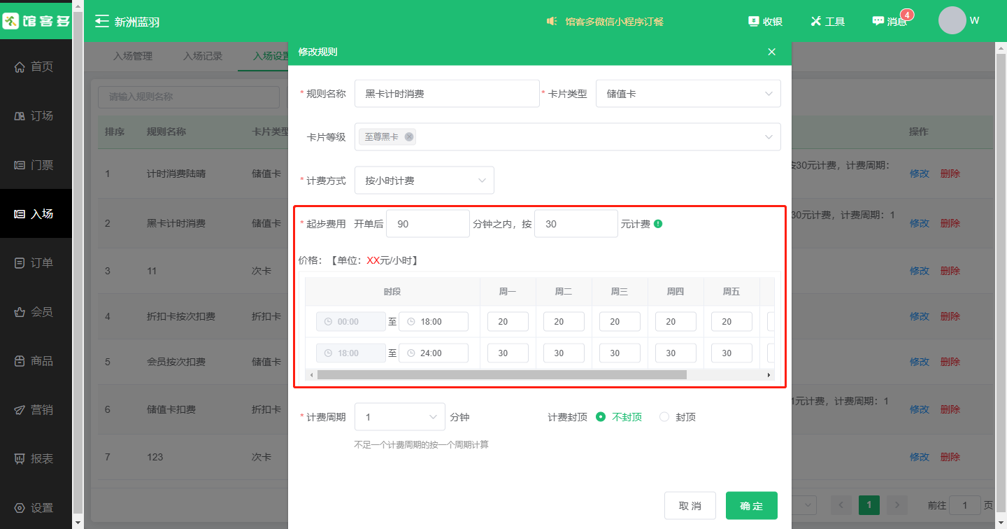Switch to the 入场管理 tab
The height and width of the screenshot is (529, 1007).
point(133,56)
